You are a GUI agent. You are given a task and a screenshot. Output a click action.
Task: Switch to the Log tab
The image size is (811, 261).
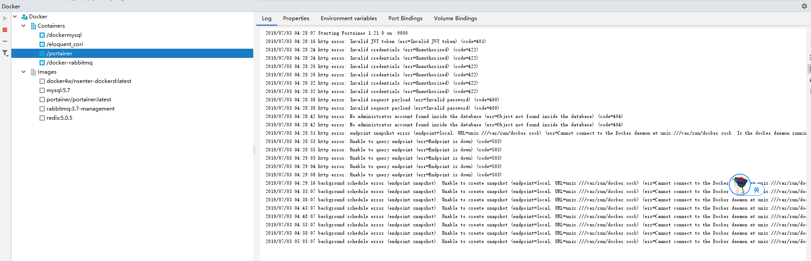pos(267,18)
